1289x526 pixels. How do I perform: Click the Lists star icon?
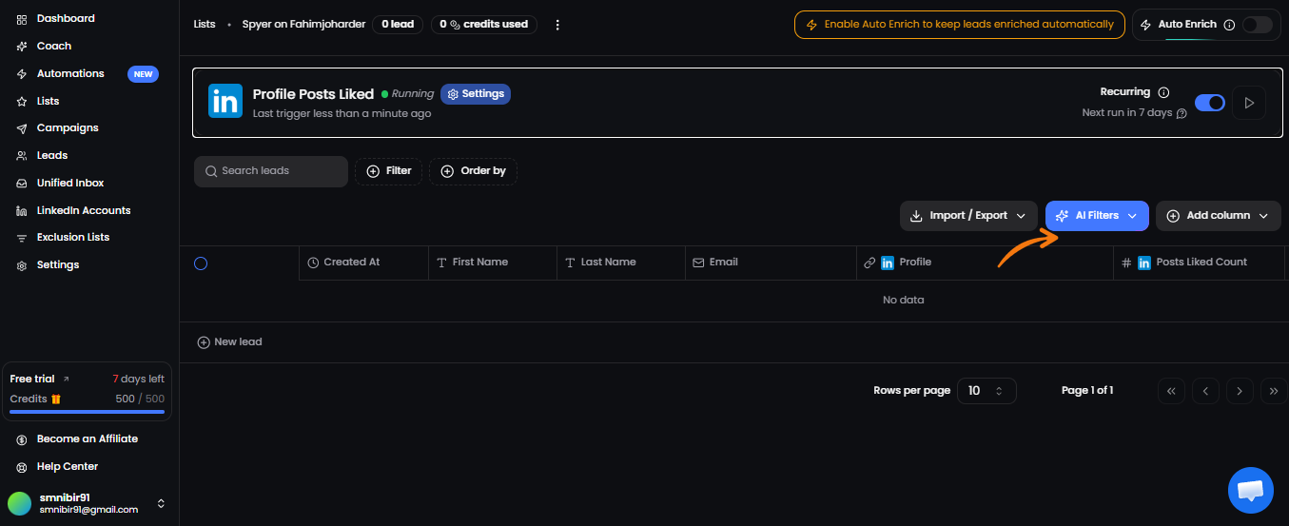(x=22, y=101)
